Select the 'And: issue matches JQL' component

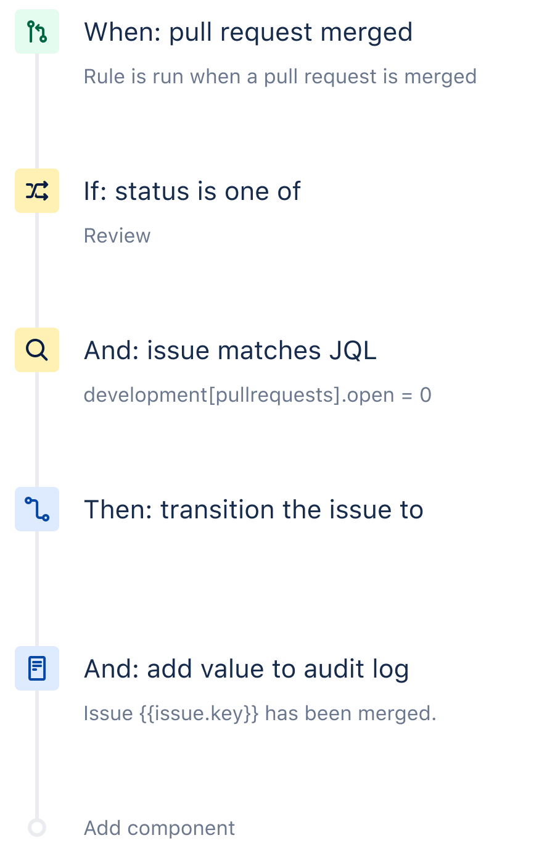click(x=231, y=350)
